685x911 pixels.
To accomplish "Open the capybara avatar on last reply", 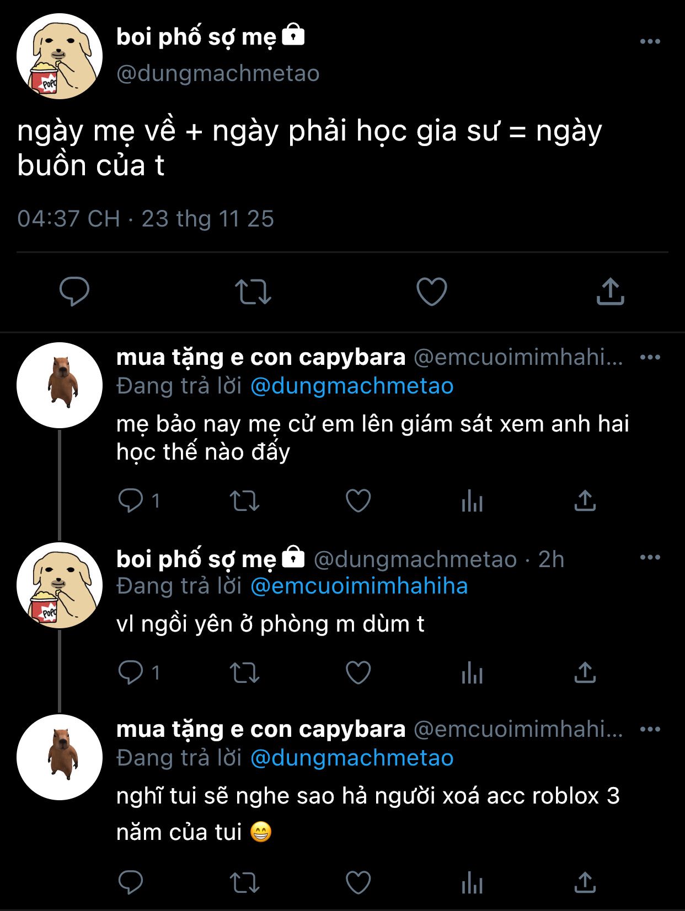I will pyautogui.click(x=60, y=757).
